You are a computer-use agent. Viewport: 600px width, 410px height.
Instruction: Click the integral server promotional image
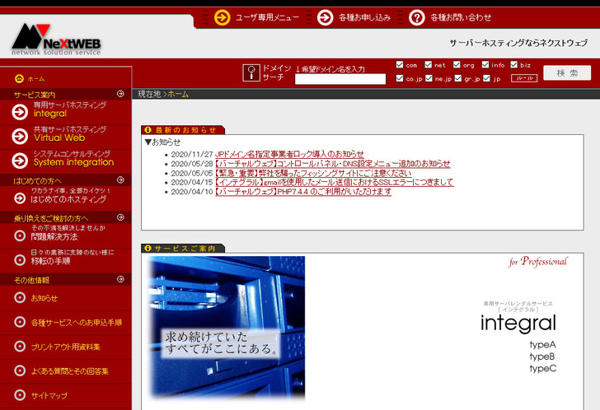[227, 328]
